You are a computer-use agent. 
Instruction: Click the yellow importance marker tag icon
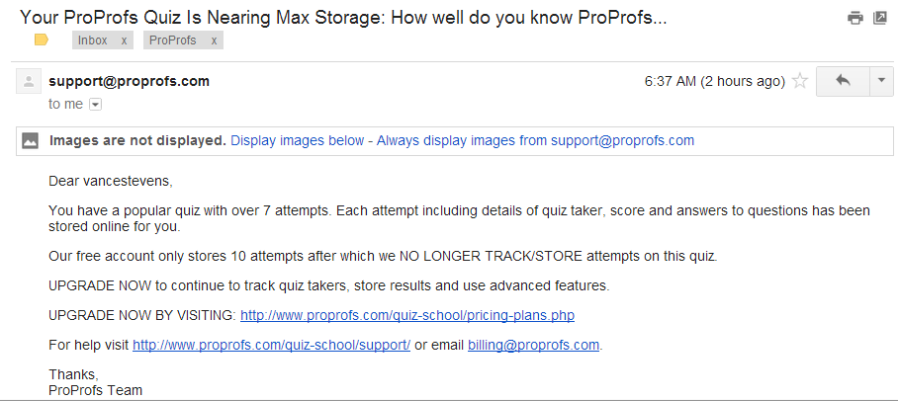click(41, 40)
